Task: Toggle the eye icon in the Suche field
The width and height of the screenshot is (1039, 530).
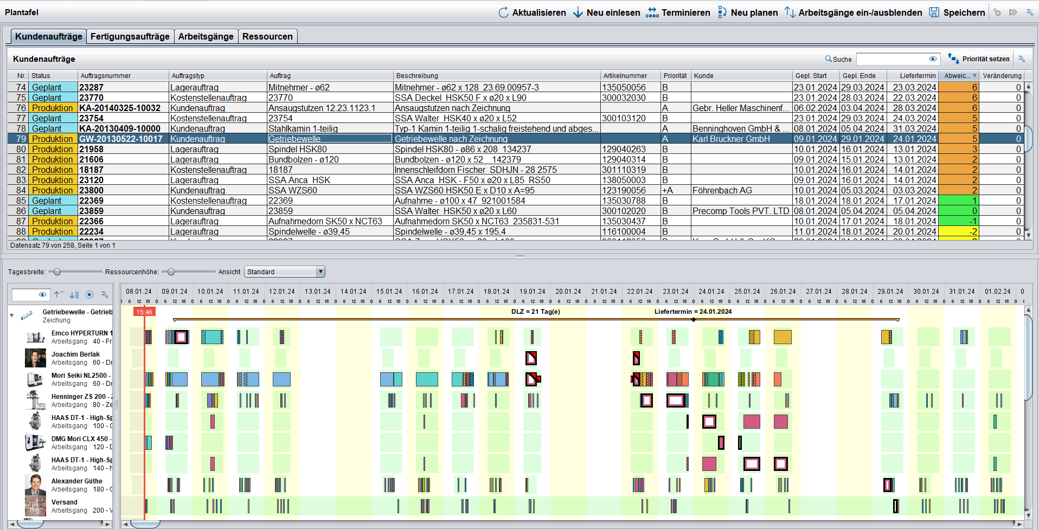Action: click(x=933, y=59)
